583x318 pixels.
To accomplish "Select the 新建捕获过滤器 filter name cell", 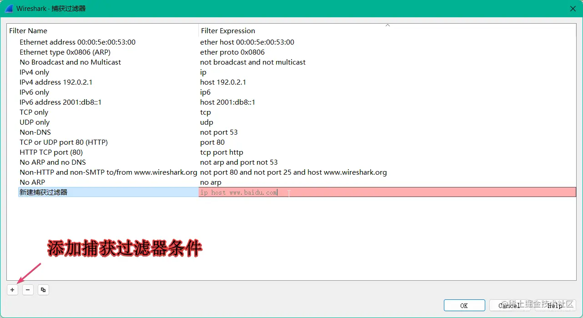I will pos(108,192).
